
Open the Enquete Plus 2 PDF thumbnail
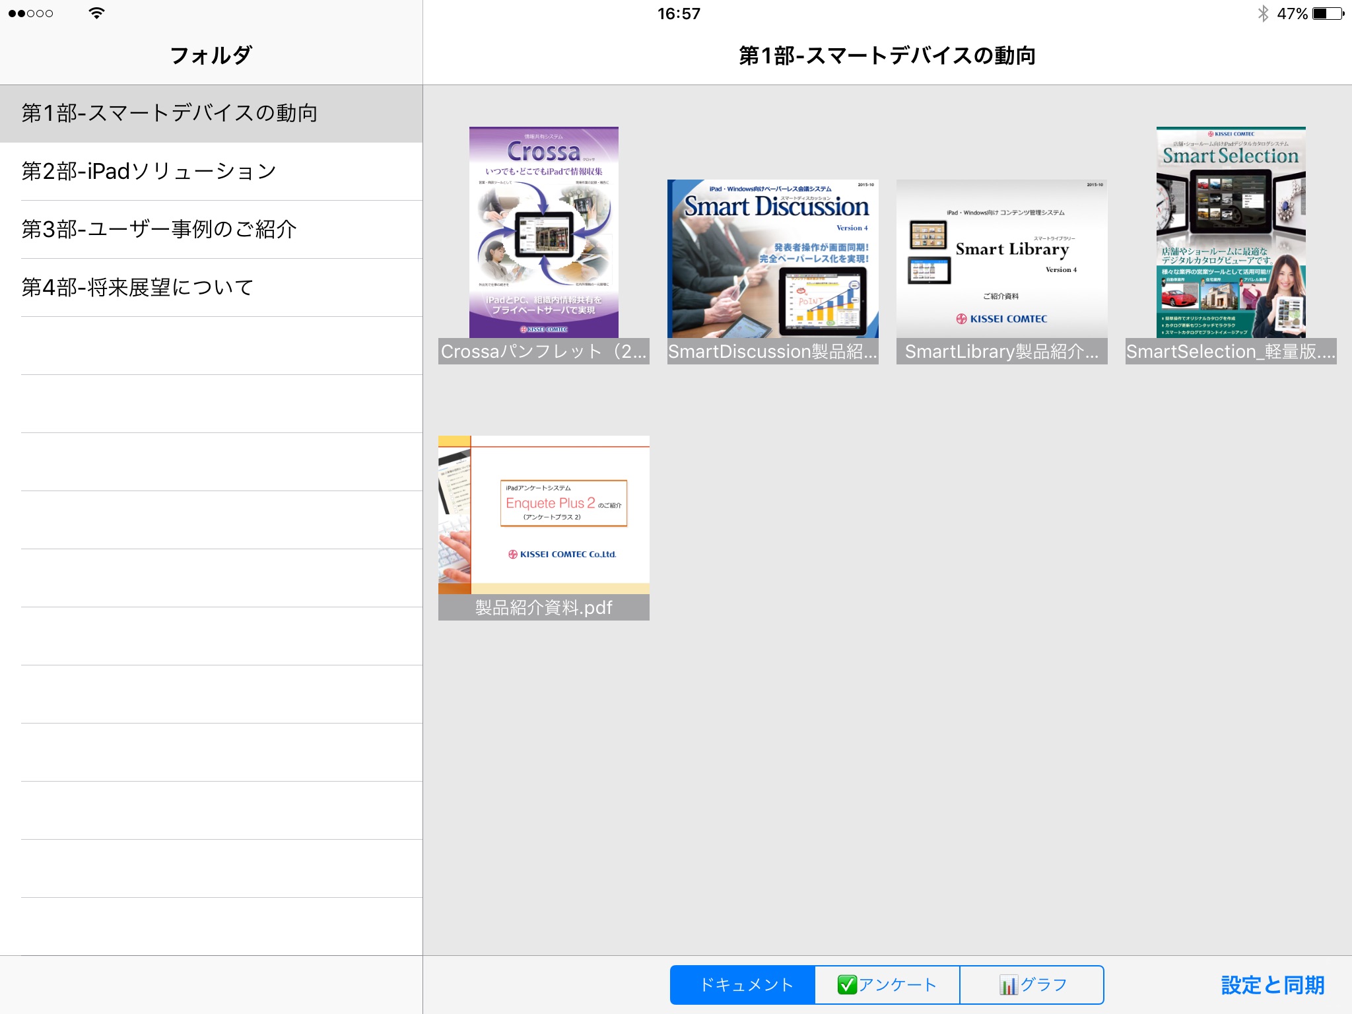tap(543, 515)
